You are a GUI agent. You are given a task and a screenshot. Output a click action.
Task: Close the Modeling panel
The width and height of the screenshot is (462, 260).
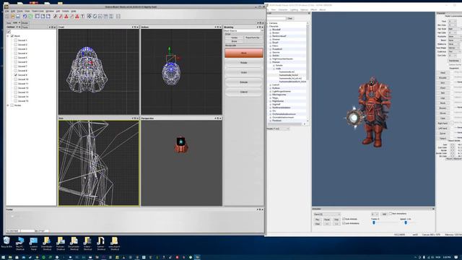(263, 27)
